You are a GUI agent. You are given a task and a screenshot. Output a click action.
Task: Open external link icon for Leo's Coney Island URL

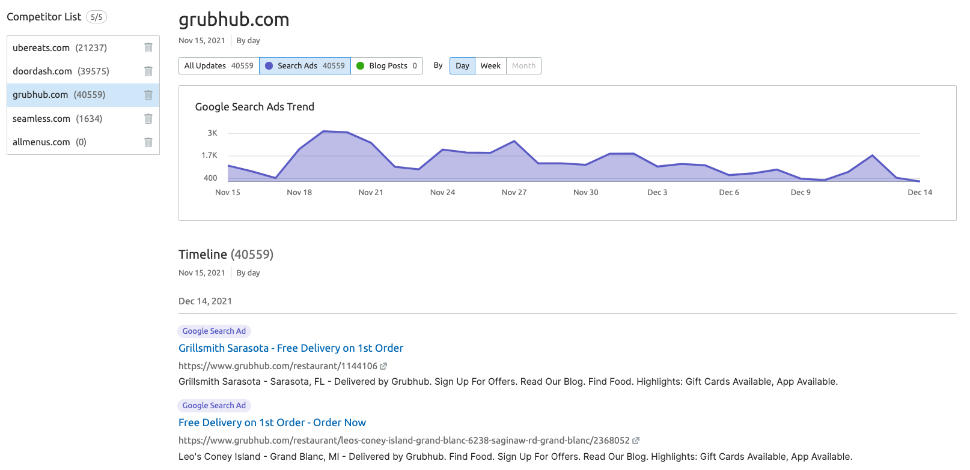pyautogui.click(x=636, y=441)
